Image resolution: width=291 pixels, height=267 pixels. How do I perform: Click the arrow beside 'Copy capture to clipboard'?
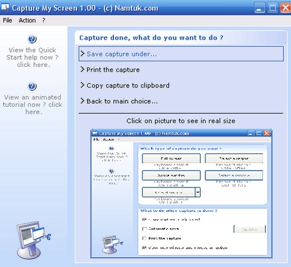[x=82, y=85]
